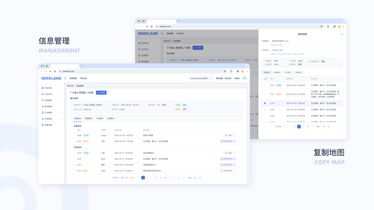Close the 复制地图 dialog with the X
The height and width of the screenshot is (210, 374).
[x=342, y=34]
